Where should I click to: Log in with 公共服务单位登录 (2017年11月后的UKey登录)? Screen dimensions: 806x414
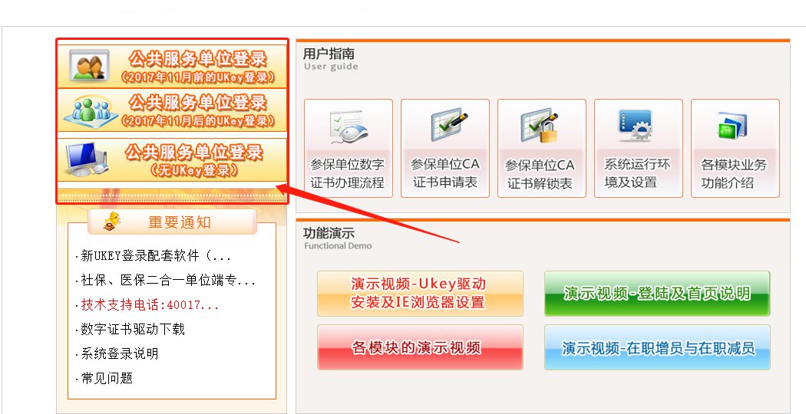pyautogui.click(x=172, y=110)
